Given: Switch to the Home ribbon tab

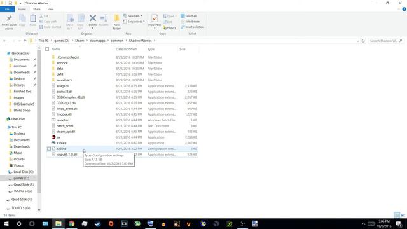Looking at the screenshot, I should 22,10.
